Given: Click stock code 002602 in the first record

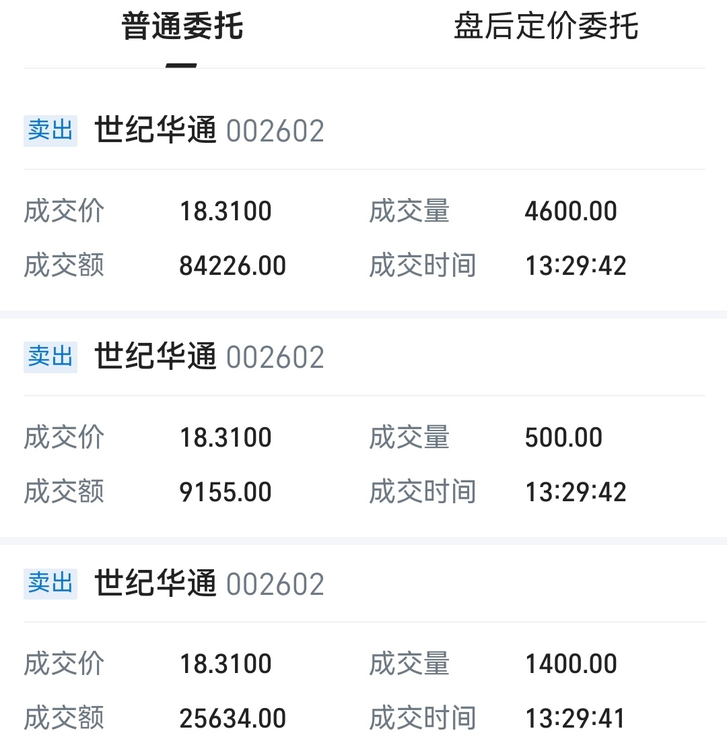Looking at the screenshot, I should click(275, 131).
